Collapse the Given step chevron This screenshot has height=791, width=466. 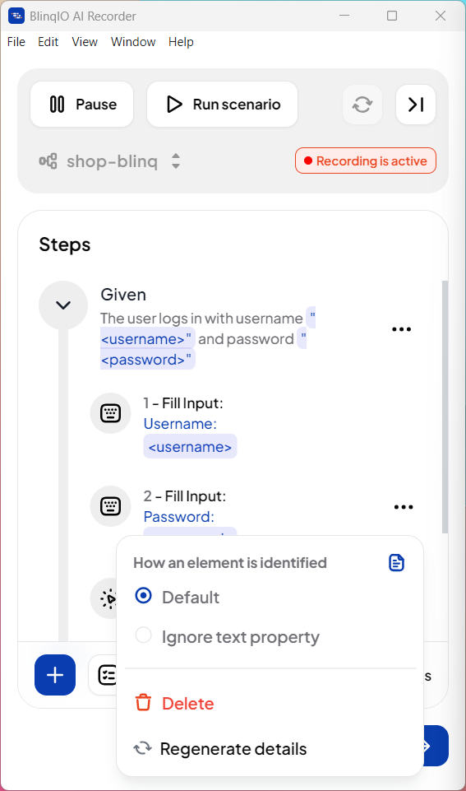point(63,305)
